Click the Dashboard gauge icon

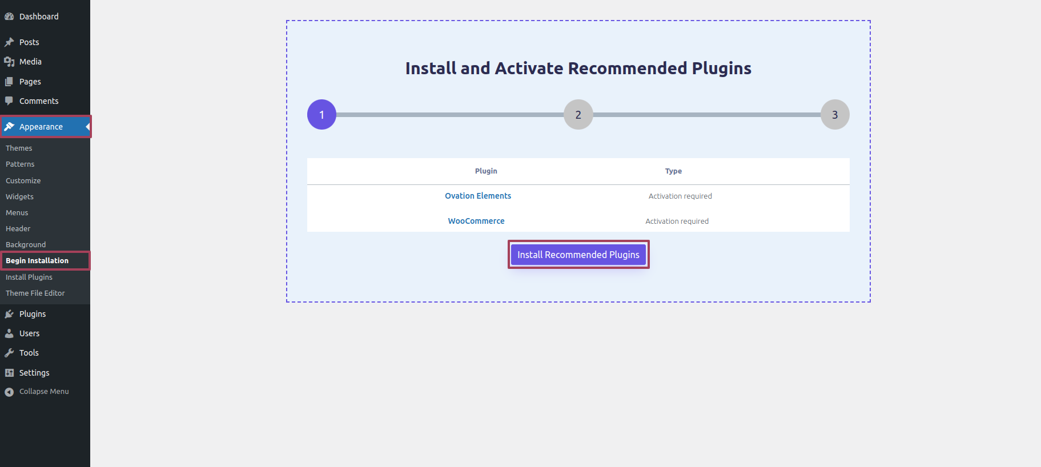(x=9, y=17)
